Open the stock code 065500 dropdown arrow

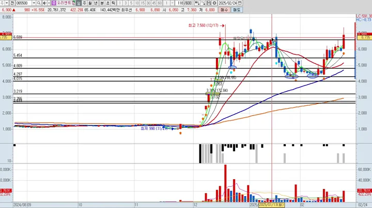(34, 3)
